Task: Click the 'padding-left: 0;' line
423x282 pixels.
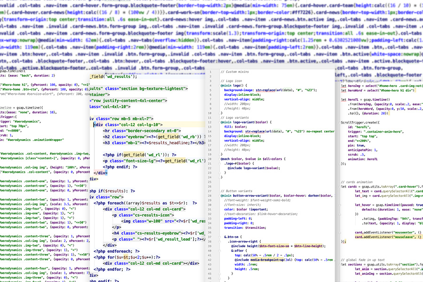Action: (238, 219)
